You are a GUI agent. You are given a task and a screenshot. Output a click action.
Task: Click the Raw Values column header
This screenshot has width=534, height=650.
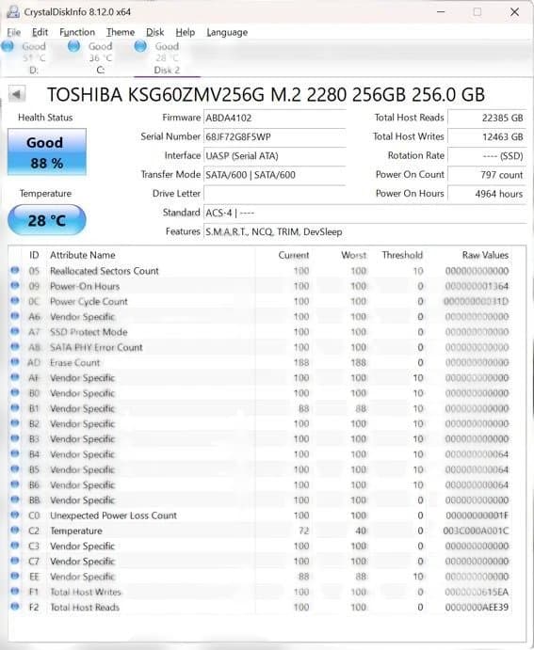click(x=485, y=255)
